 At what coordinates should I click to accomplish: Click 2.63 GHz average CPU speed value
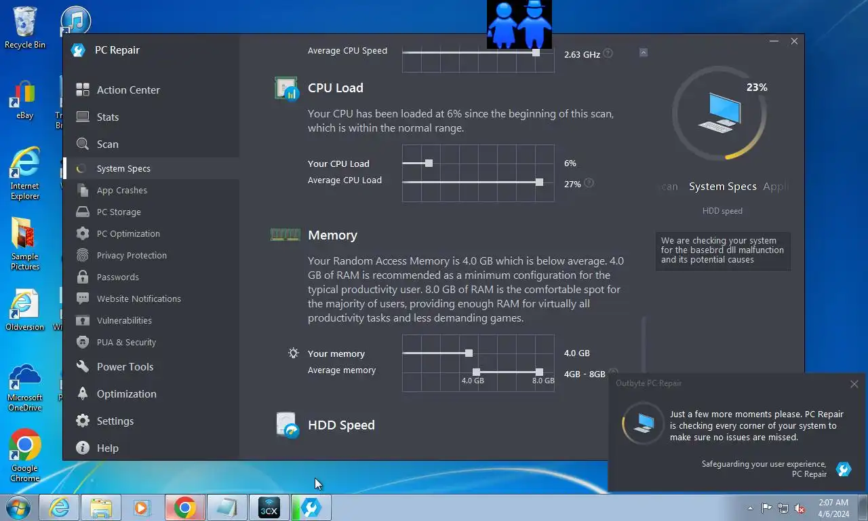tap(582, 54)
